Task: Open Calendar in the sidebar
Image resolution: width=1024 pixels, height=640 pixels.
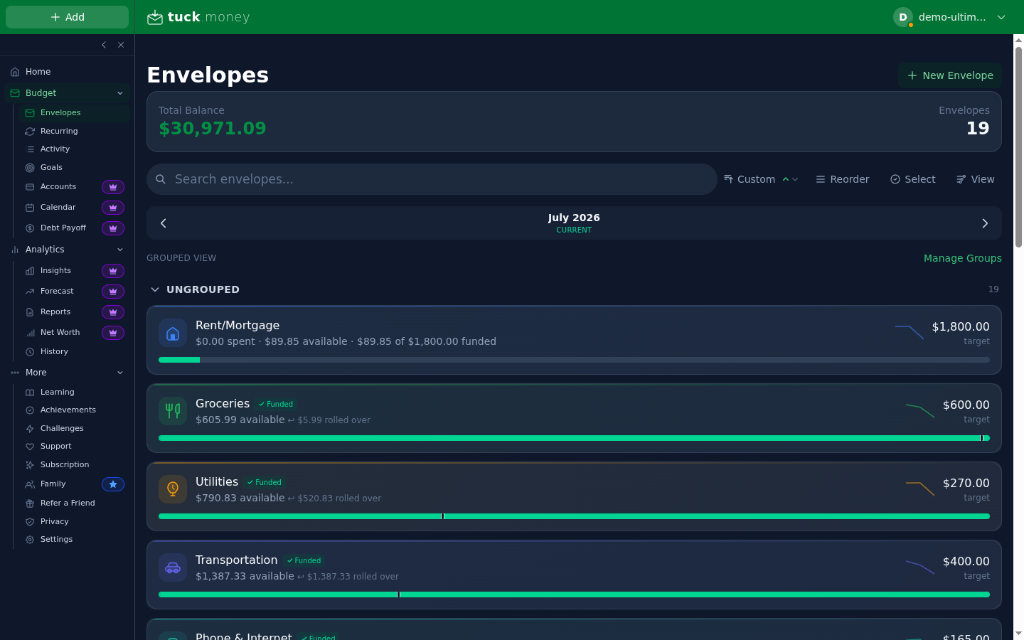Action: (58, 208)
